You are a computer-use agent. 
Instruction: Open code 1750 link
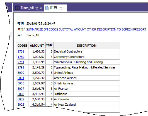click(x=21, y=57)
